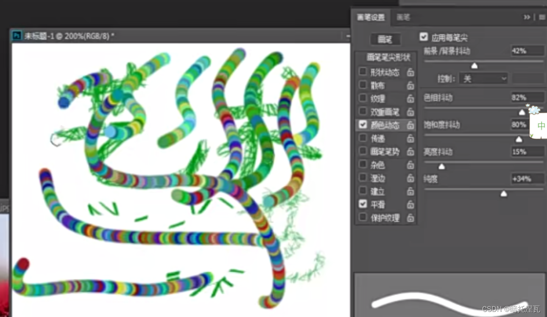Click the 饱和度抖动 slider handle

tap(519, 139)
